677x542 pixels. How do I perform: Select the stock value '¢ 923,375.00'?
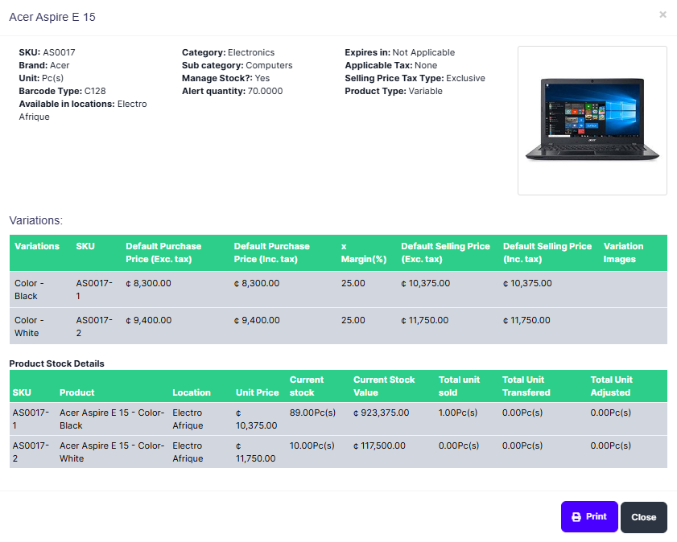[x=382, y=413]
